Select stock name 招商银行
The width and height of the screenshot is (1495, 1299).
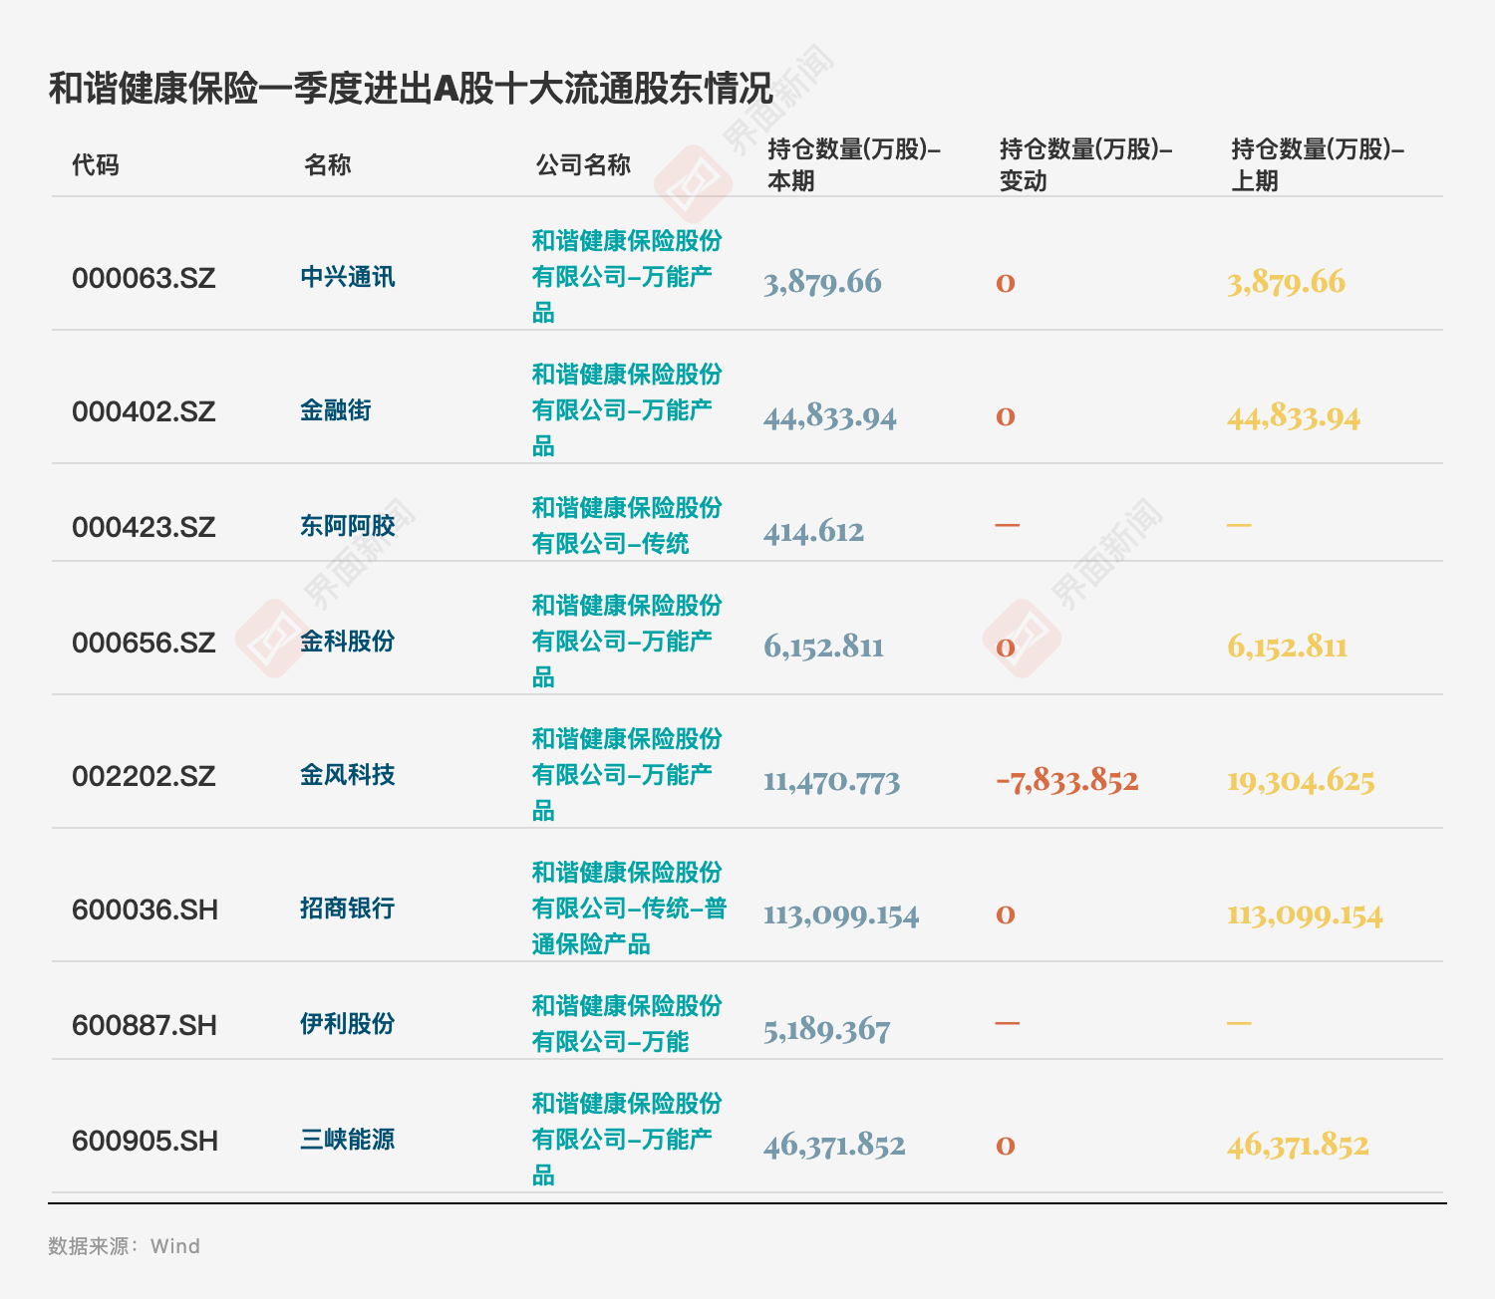[348, 908]
